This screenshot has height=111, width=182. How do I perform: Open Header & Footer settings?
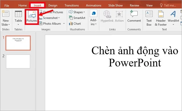click(161, 18)
